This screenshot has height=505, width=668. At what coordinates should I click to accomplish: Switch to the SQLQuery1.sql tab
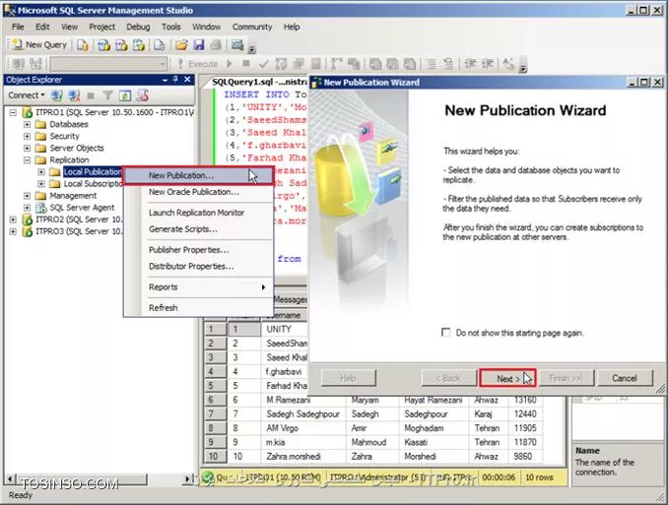pyautogui.click(x=259, y=82)
